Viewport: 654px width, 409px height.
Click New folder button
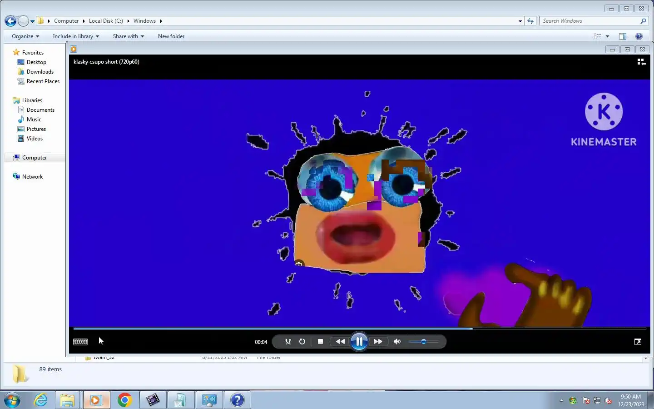click(x=171, y=36)
